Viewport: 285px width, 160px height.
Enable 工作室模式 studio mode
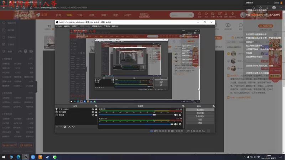pos(200,116)
